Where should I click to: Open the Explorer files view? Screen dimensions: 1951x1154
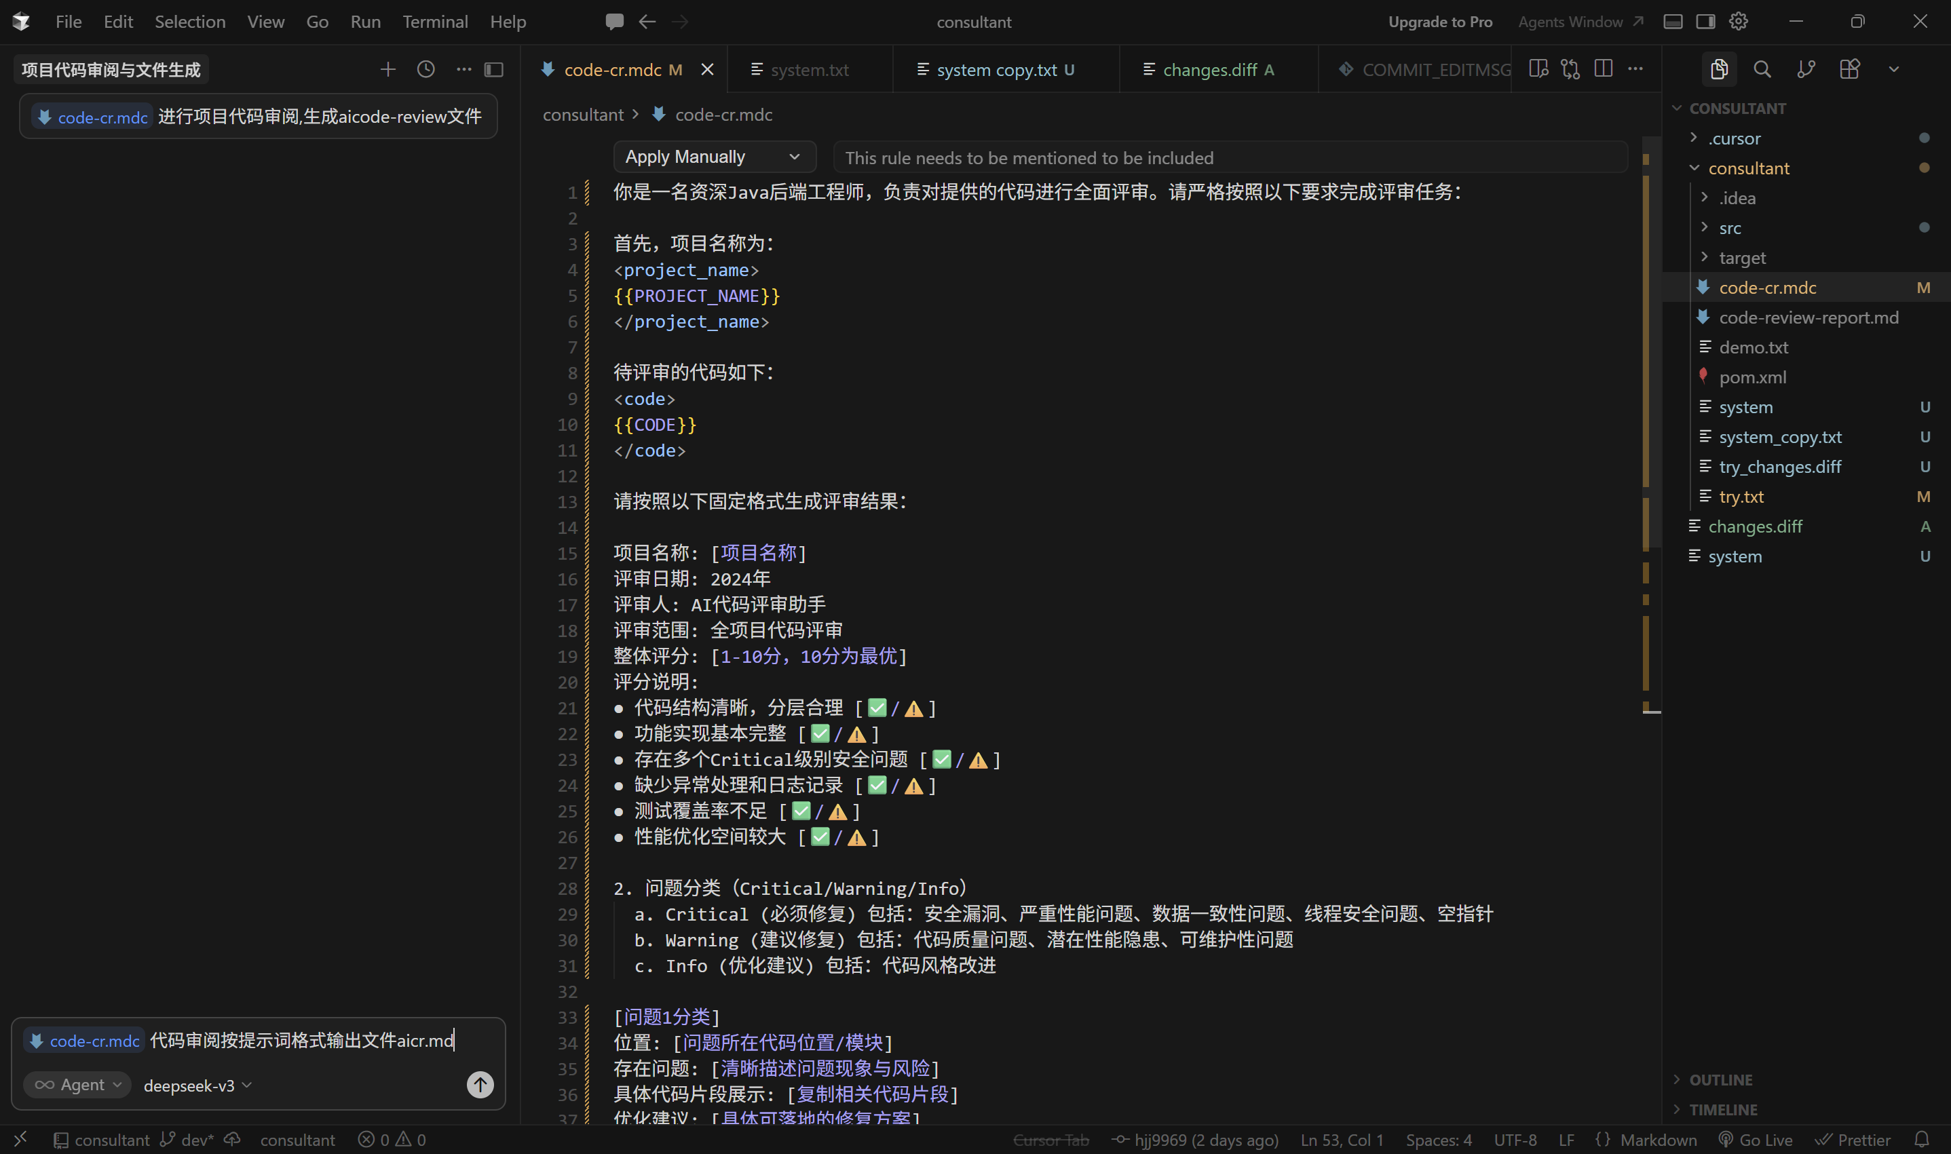point(1718,69)
